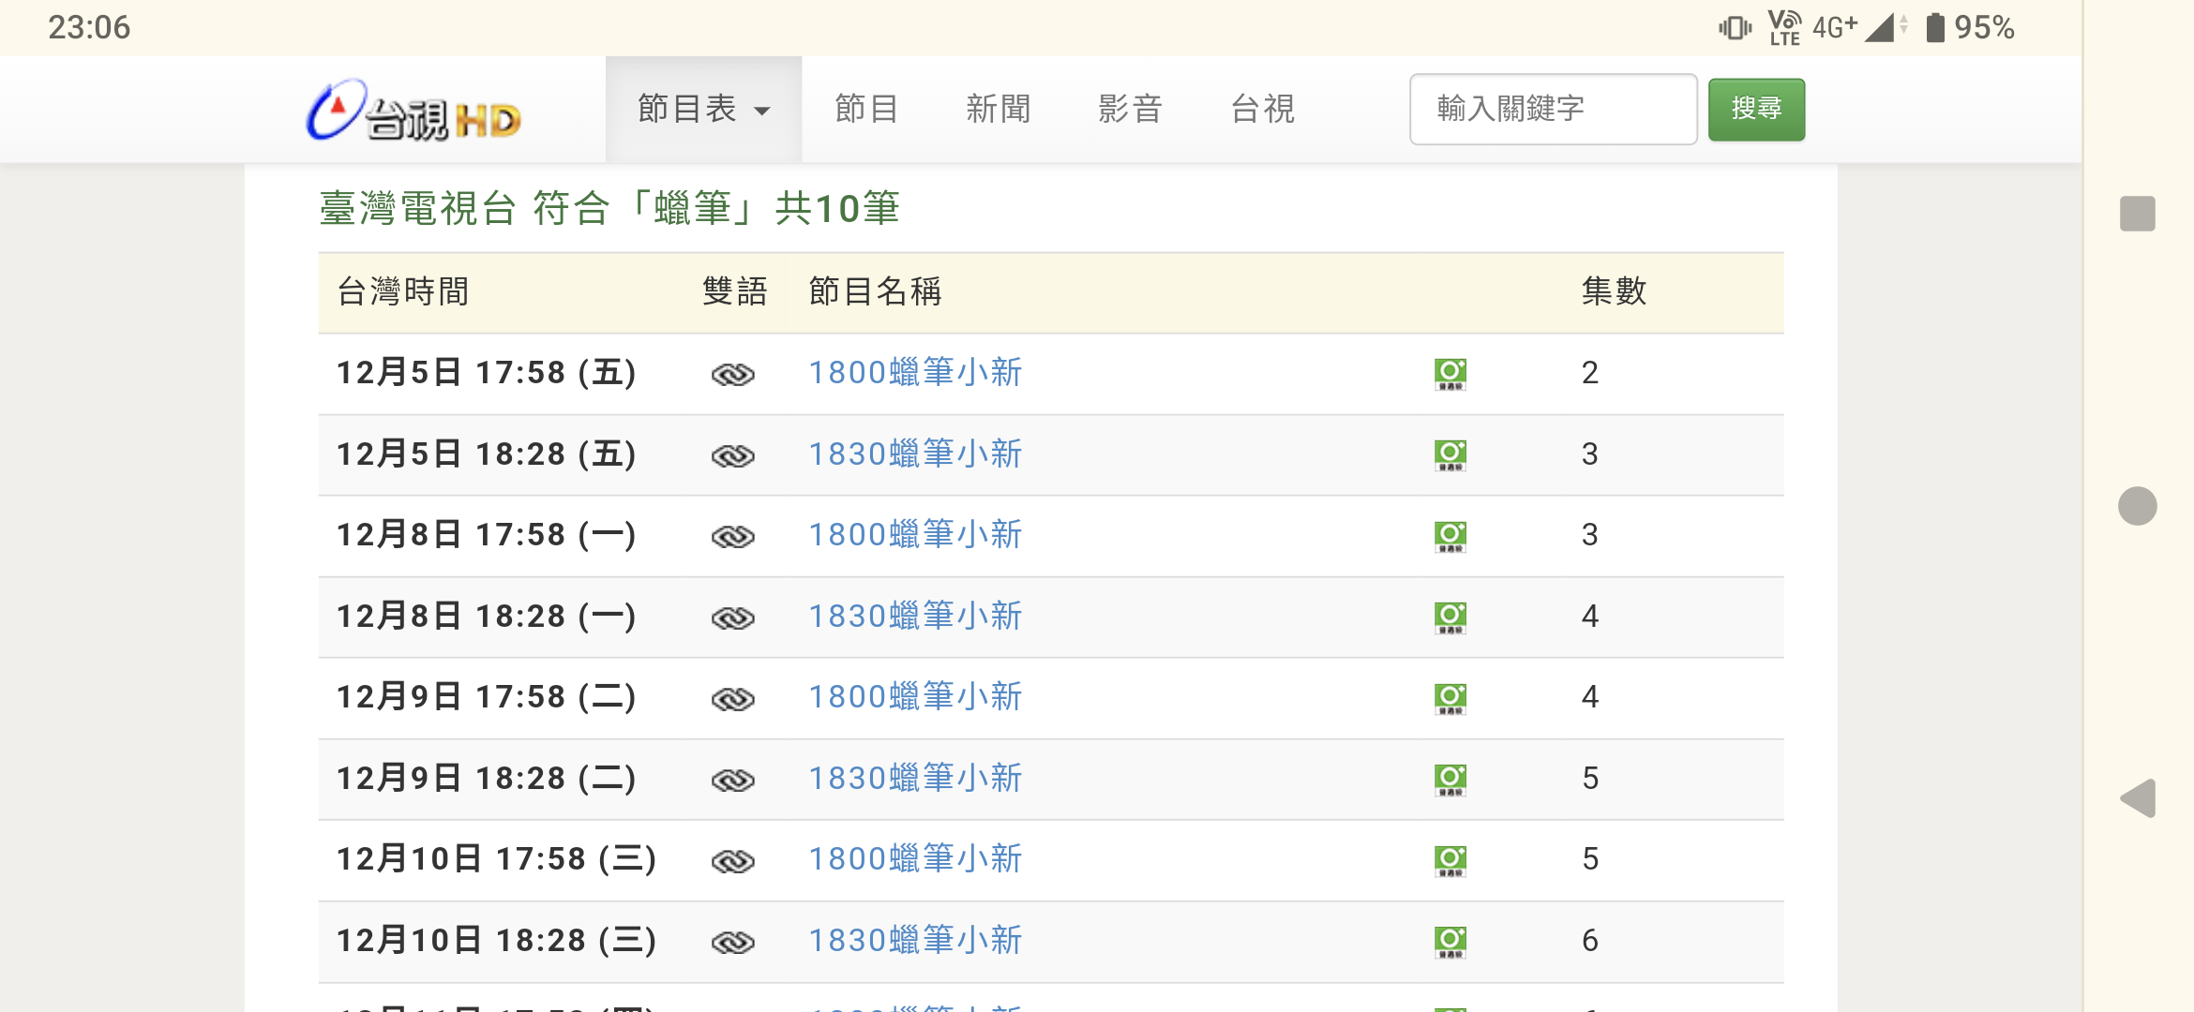2194x1012 pixels.
Task: Tap the green camera icon for Dec 8 18:28
Action: pos(1450,618)
